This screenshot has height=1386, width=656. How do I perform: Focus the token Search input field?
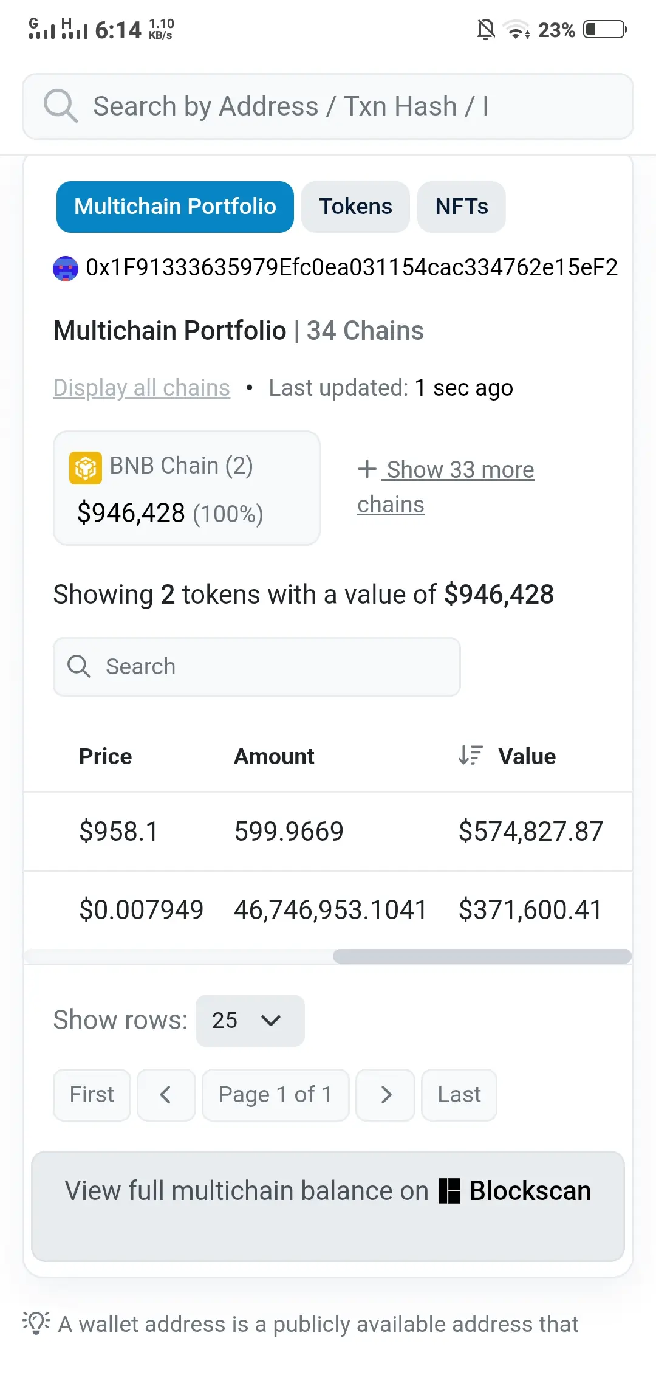pos(267,667)
